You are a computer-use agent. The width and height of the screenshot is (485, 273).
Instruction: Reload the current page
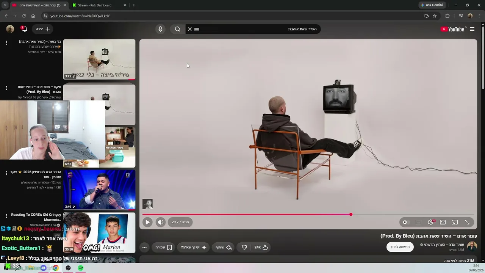click(x=24, y=16)
